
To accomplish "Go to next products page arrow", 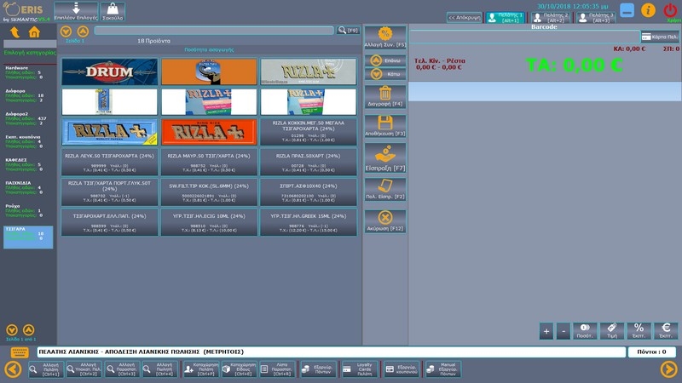I will pos(66,31).
